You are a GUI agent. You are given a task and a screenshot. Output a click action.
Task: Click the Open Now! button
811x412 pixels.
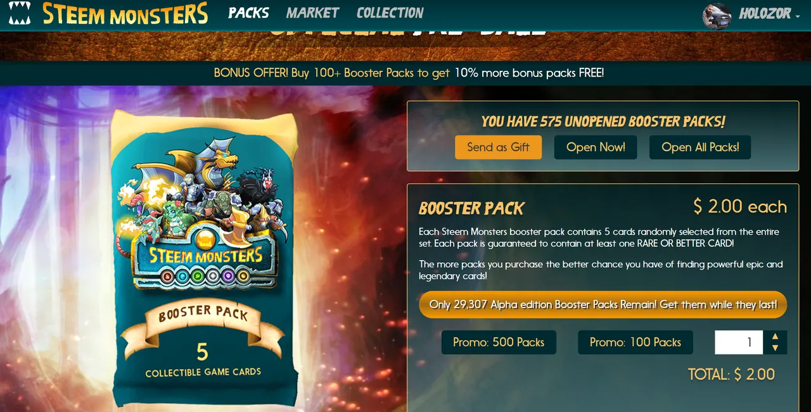596,147
